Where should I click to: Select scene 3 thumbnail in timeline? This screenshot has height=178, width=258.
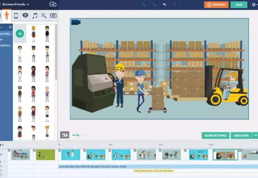(71, 155)
